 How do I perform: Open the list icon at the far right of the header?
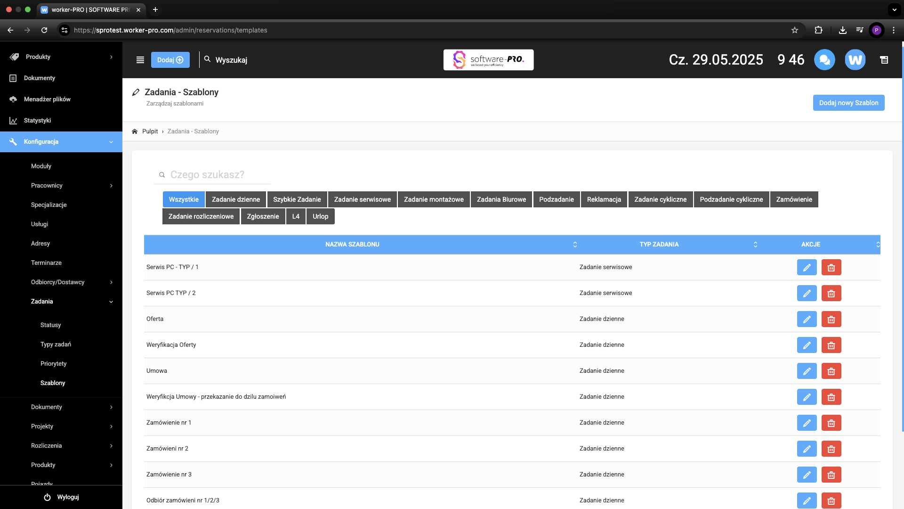point(884,60)
